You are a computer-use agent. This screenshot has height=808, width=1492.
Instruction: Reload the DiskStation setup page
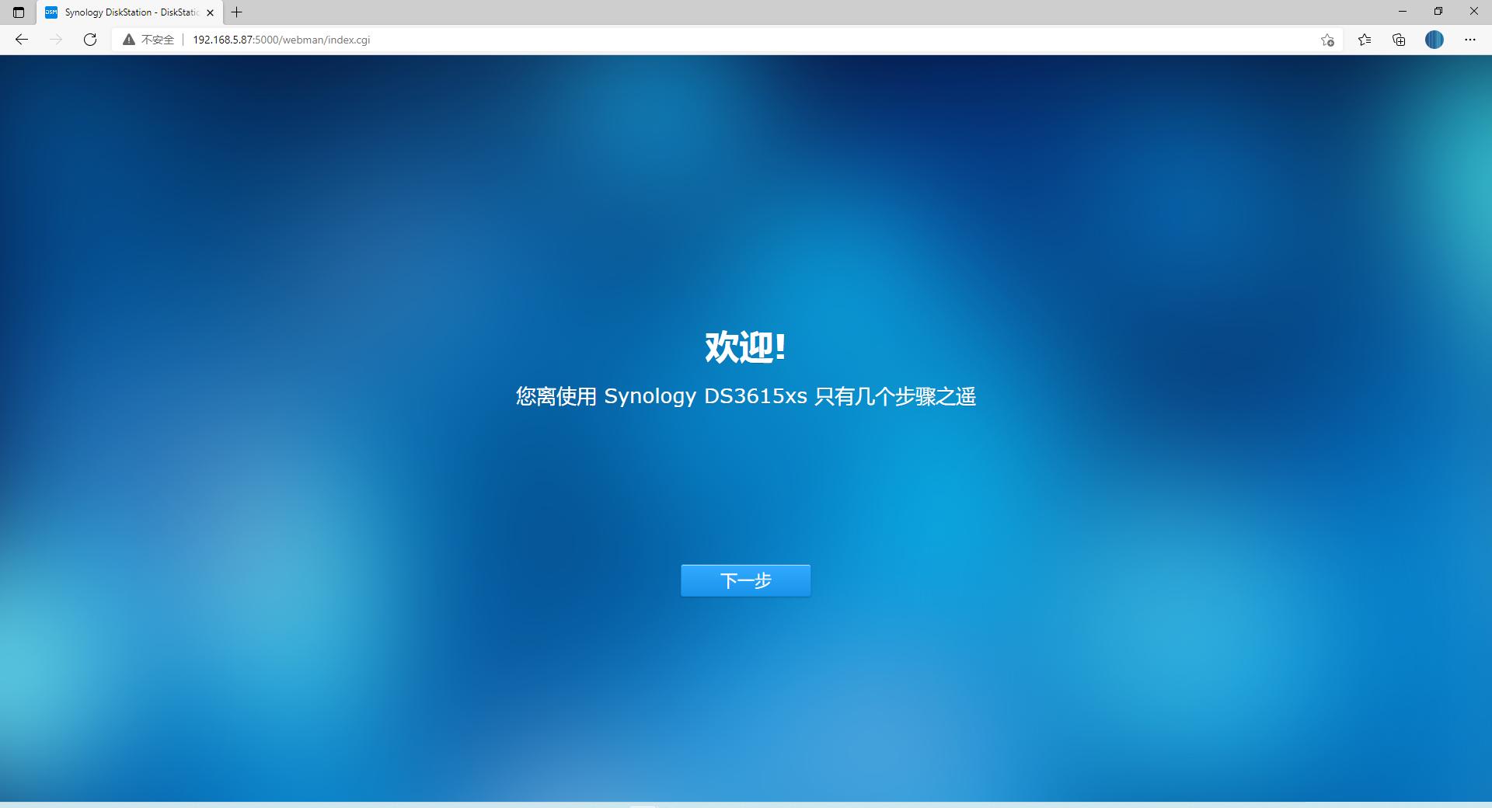89,40
